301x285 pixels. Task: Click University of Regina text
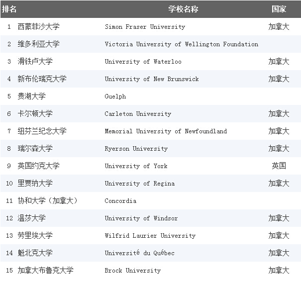[140, 184]
